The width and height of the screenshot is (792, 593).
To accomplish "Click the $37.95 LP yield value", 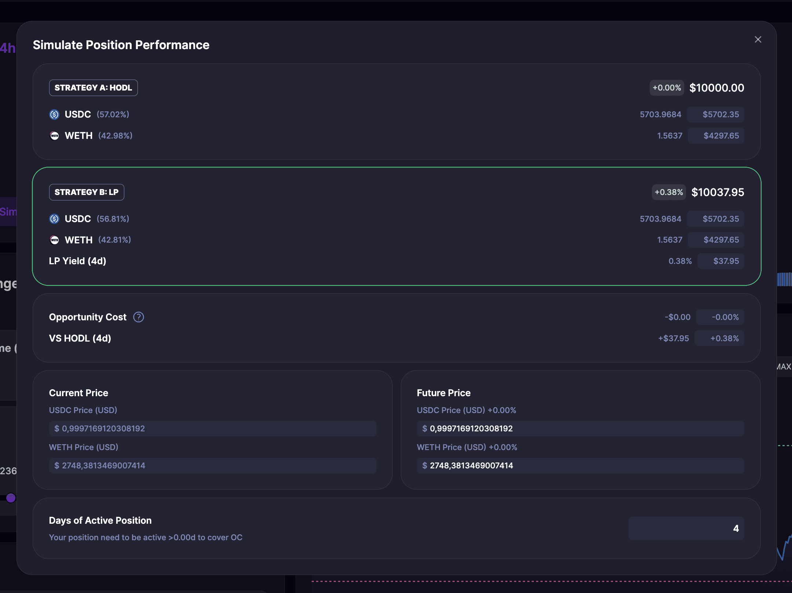I will [x=725, y=261].
